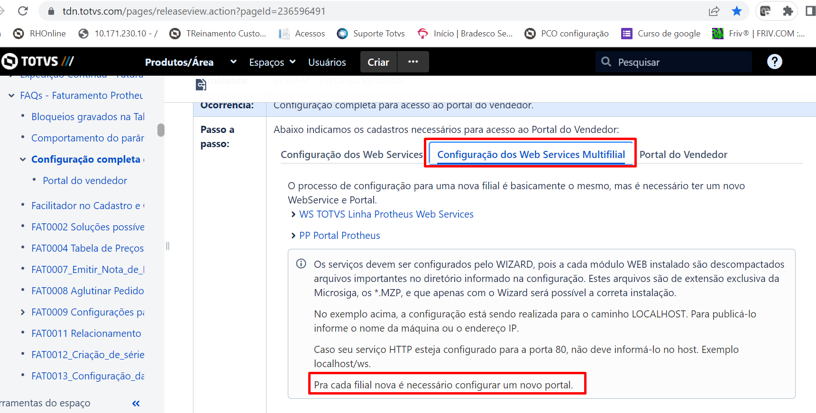
Task: Open Comportamento do parâmetro page
Action: (x=88, y=138)
